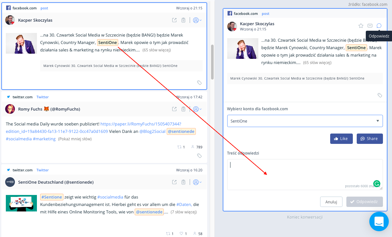The height and width of the screenshot is (237, 392).
Task: Delete the Romy Fuchs tweet
Action: 183,109
